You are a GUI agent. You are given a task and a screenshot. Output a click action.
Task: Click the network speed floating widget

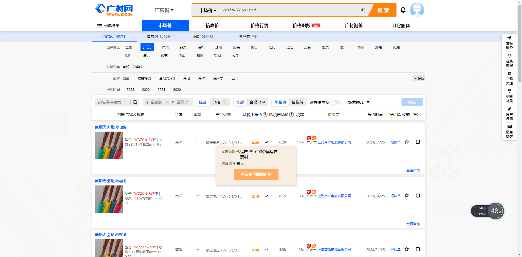pos(487,211)
